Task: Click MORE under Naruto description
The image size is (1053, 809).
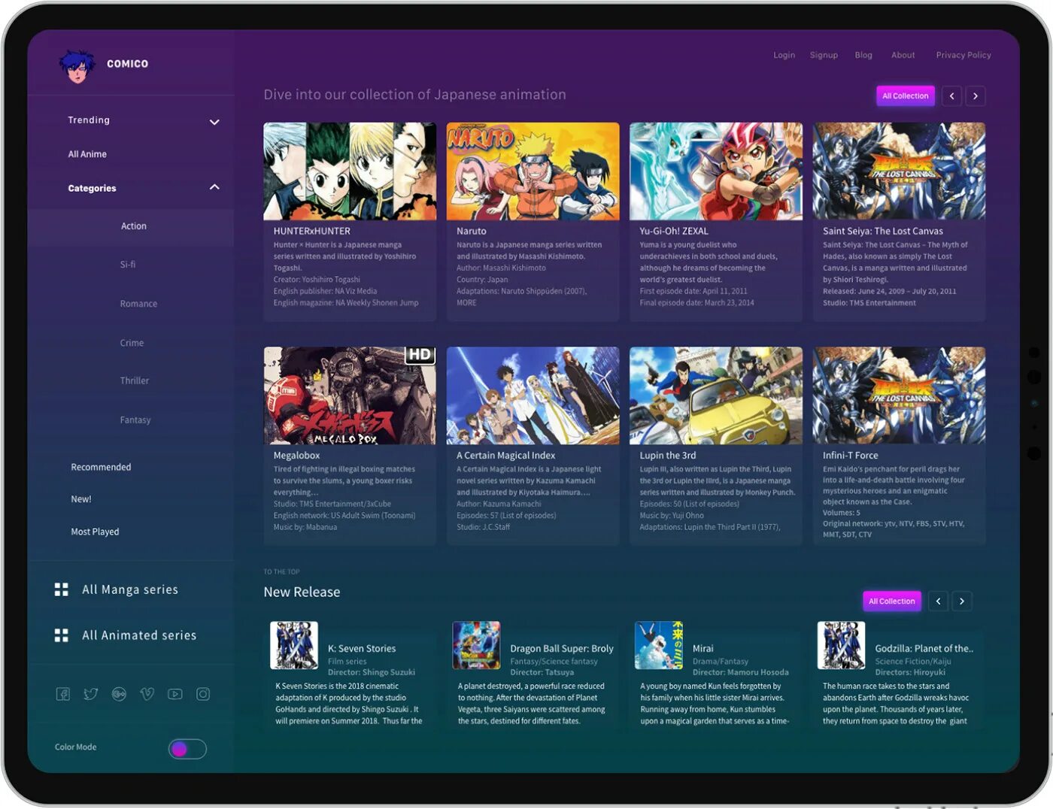Action: pos(466,302)
